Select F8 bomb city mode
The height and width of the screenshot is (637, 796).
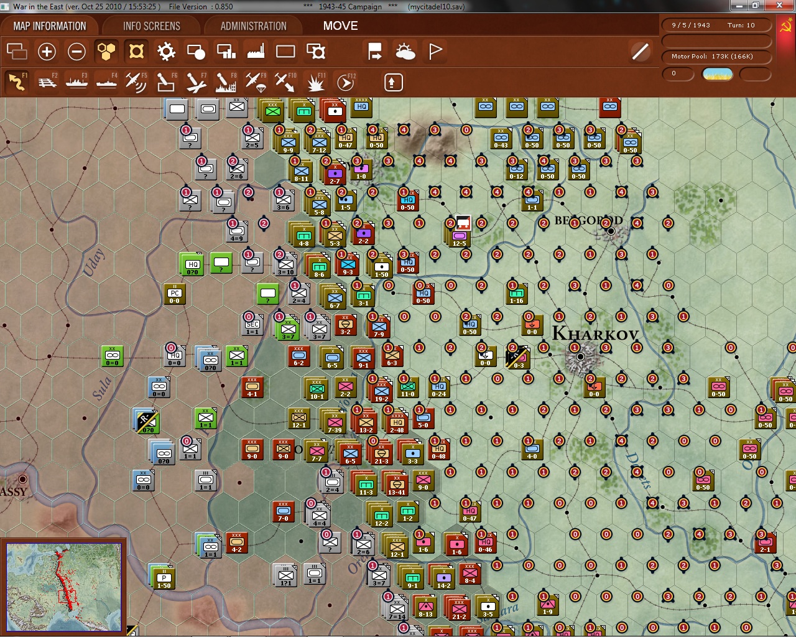click(226, 82)
